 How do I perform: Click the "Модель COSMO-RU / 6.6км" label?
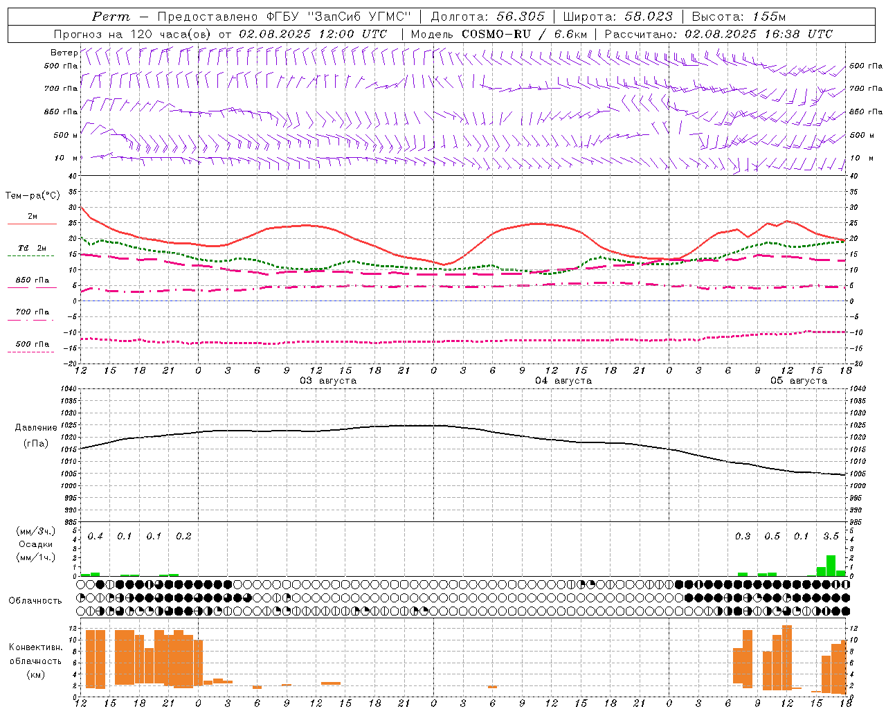(499, 34)
